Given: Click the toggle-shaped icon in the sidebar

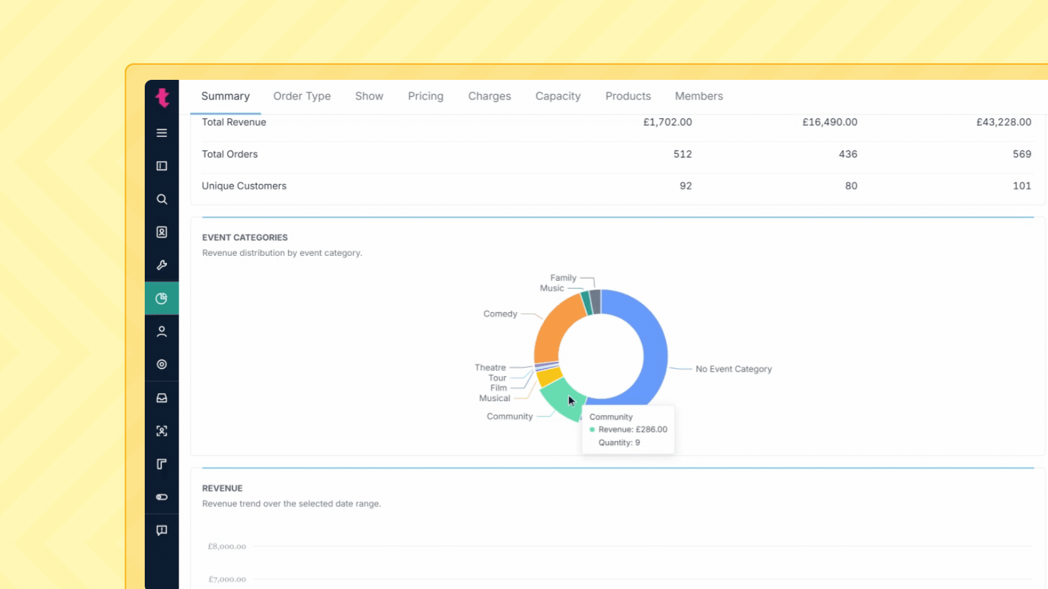Looking at the screenshot, I should [x=162, y=497].
